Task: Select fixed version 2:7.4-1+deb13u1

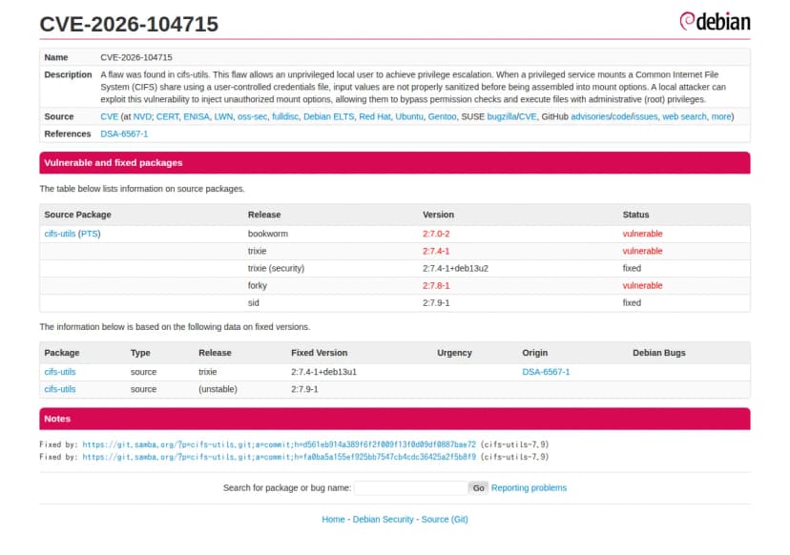Action: click(323, 372)
